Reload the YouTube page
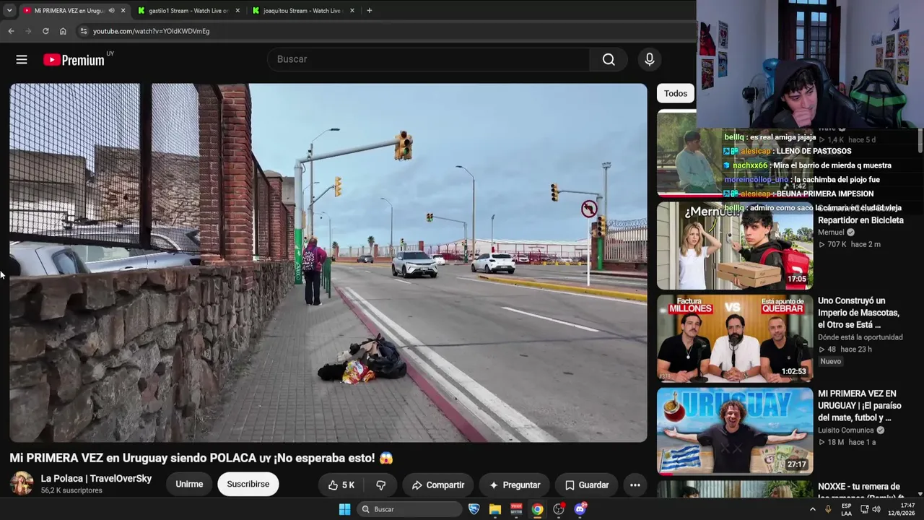924x520 pixels. [45, 31]
